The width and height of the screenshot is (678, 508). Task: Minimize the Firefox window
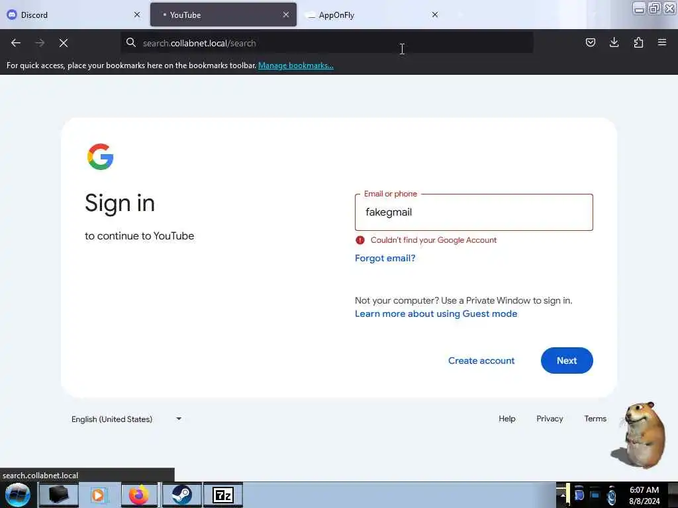[x=640, y=9]
